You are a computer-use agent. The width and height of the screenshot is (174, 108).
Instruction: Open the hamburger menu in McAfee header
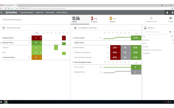click(x=1, y=13)
